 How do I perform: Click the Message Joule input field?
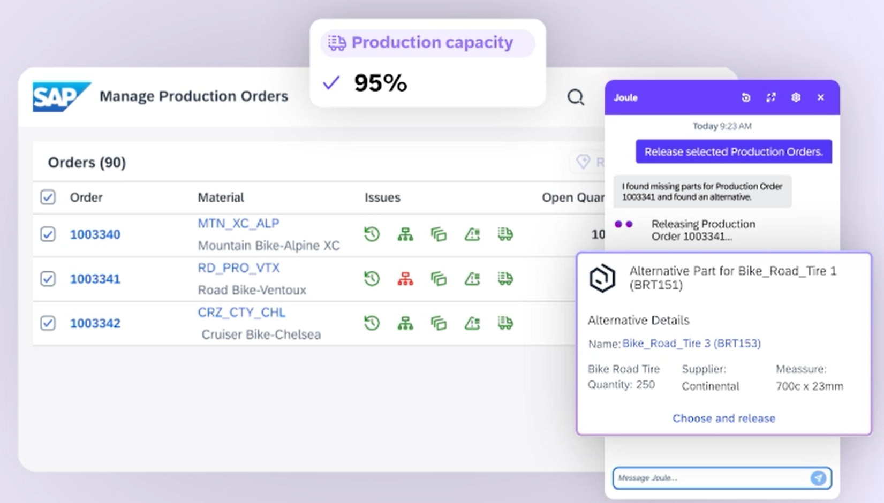point(709,478)
